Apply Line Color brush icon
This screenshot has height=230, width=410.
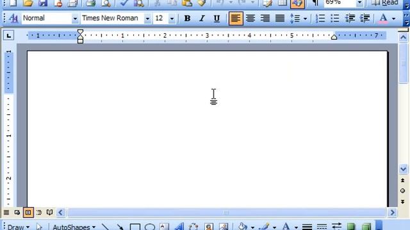point(265,227)
